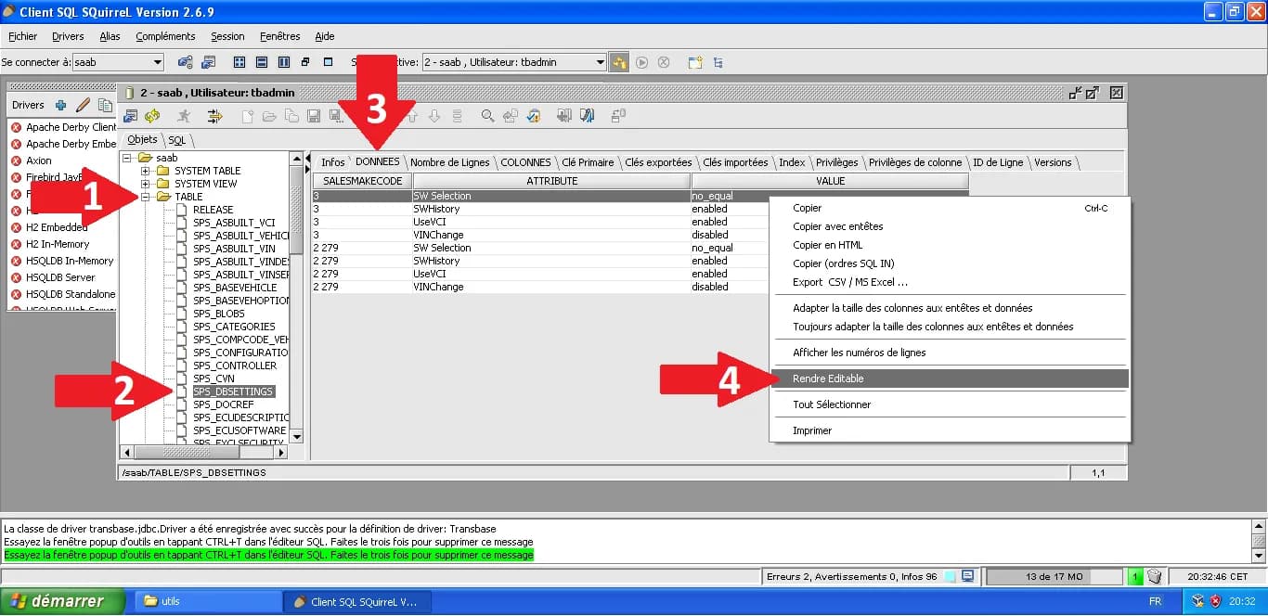Open search using the magnifier icon
This screenshot has width=1268, height=616.
click(x=487, y=113)
